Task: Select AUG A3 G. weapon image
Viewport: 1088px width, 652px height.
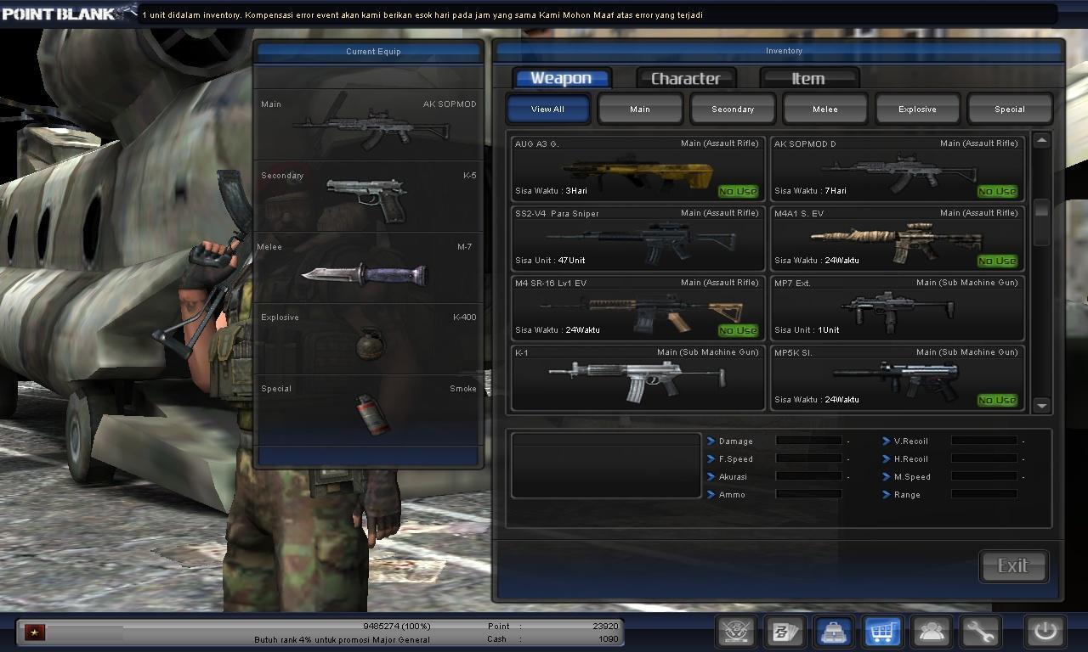Action: pyautogui.click(x=639, y=172)
